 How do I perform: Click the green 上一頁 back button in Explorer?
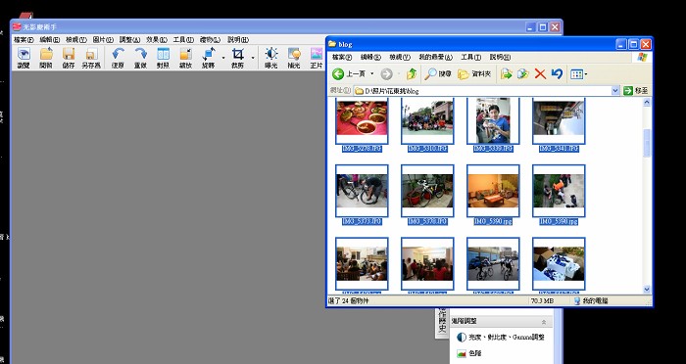coord(348,74)
